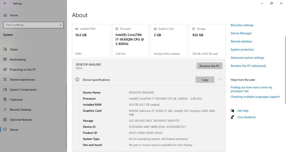Screen dimensions: 286x152
Task: Select Clipboard from the sidebar
Action: coord(16,100)
